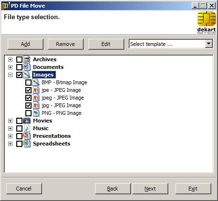218x201 pixels.
Task: Click the Images paintbrush icon
Action: click(27, 75)
